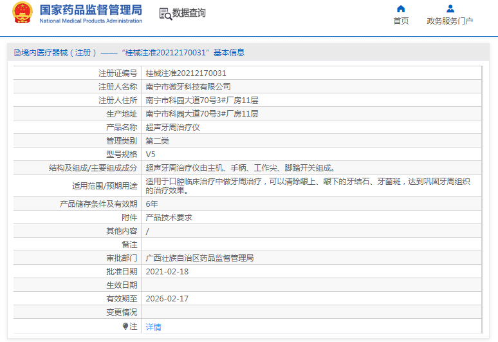Open the 政务服务门户 navigation label
The height and width of the screenshot is (342, 498).
450,21
